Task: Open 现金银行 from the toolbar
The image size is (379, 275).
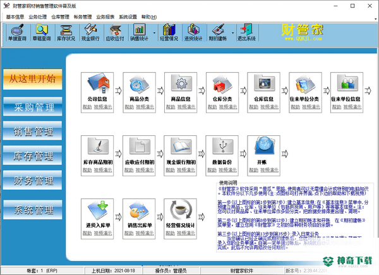Action: [90, 32]
